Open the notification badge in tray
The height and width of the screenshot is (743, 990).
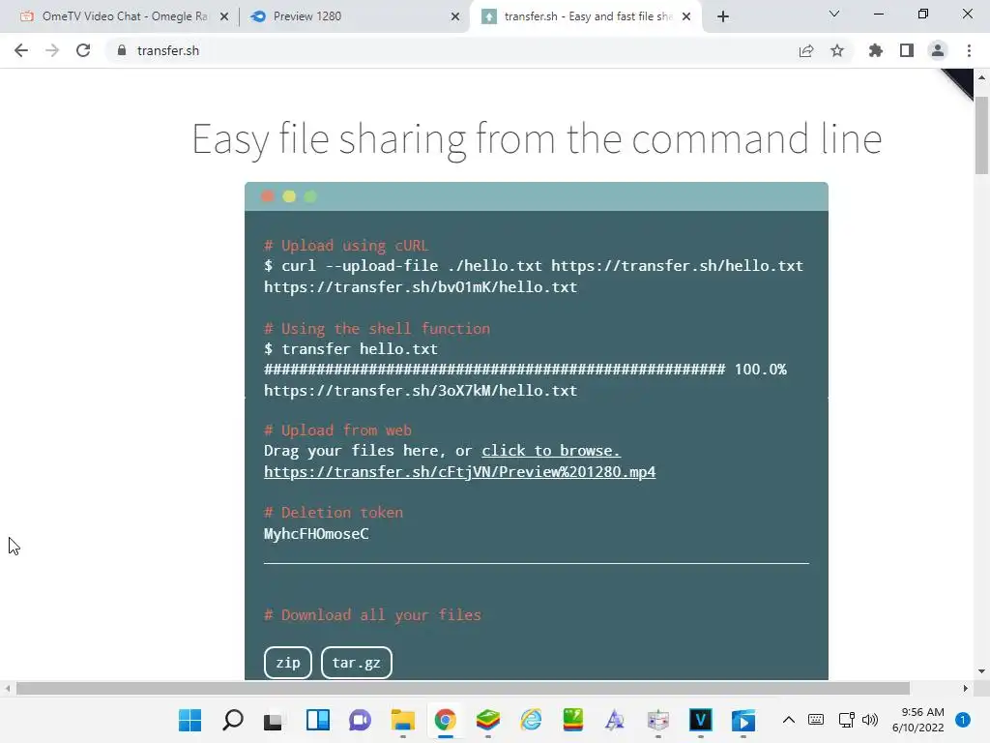pos(963,720)
